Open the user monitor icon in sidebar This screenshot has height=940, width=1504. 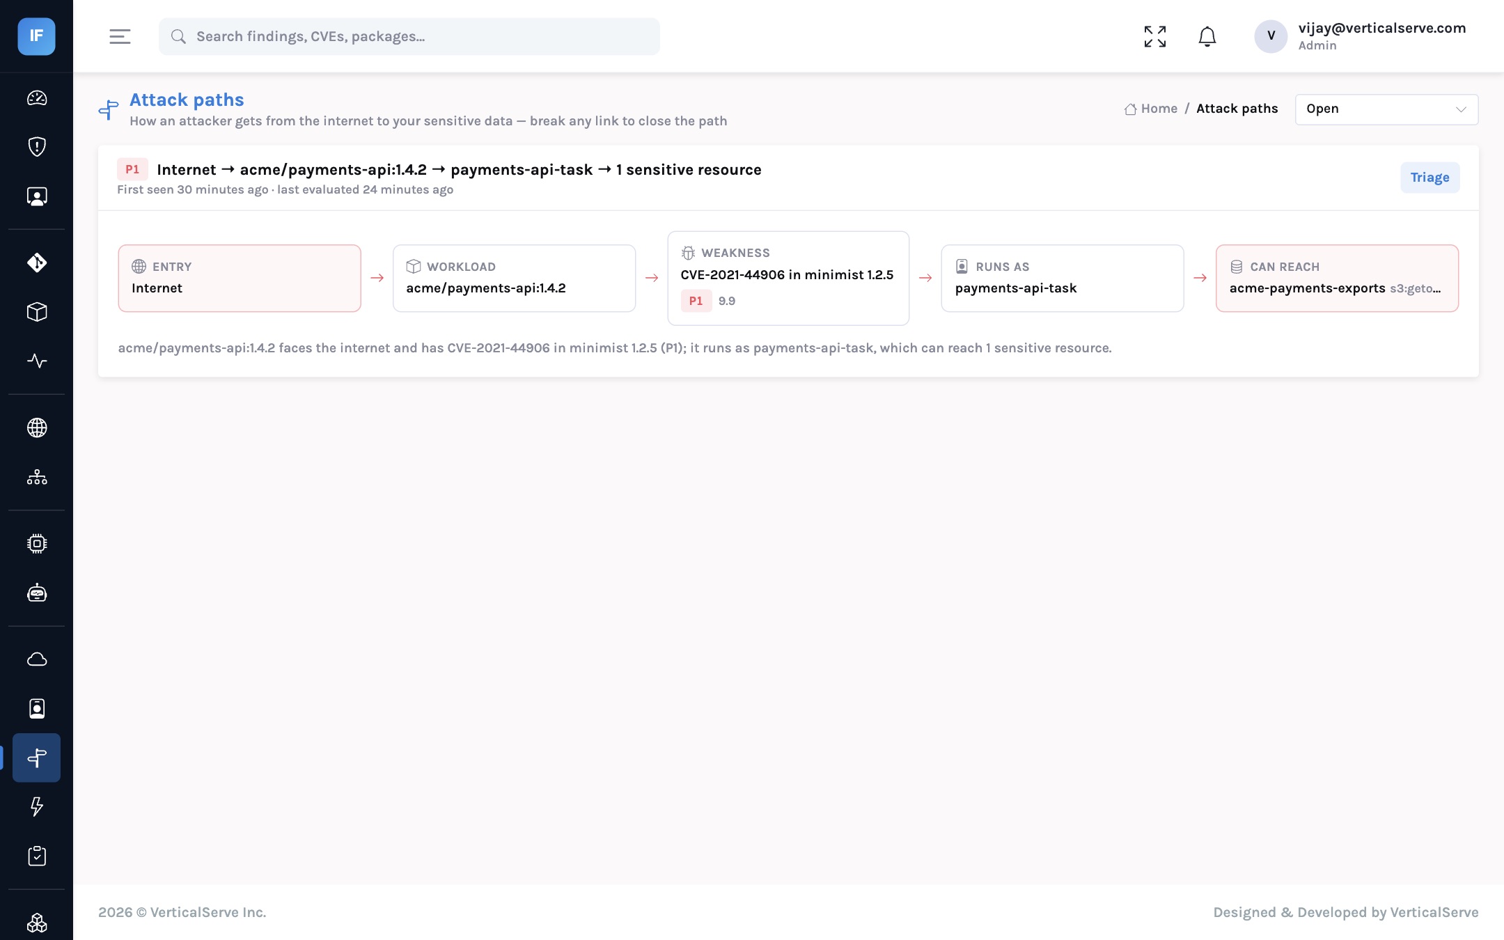click(37, 196)
